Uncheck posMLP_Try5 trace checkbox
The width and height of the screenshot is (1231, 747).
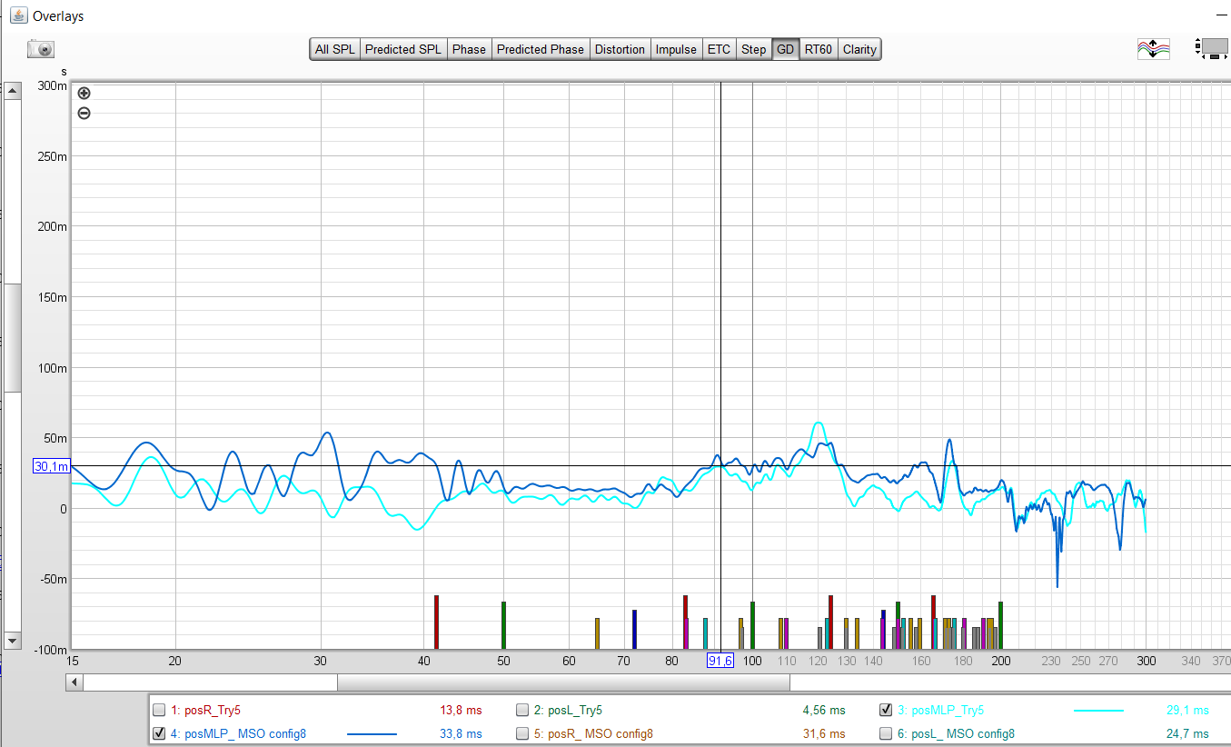click(886, 711)
